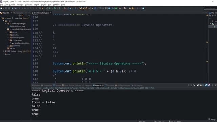Switch to the Terminal tab
The image size is (217, 122).
(x=110, y=85)
